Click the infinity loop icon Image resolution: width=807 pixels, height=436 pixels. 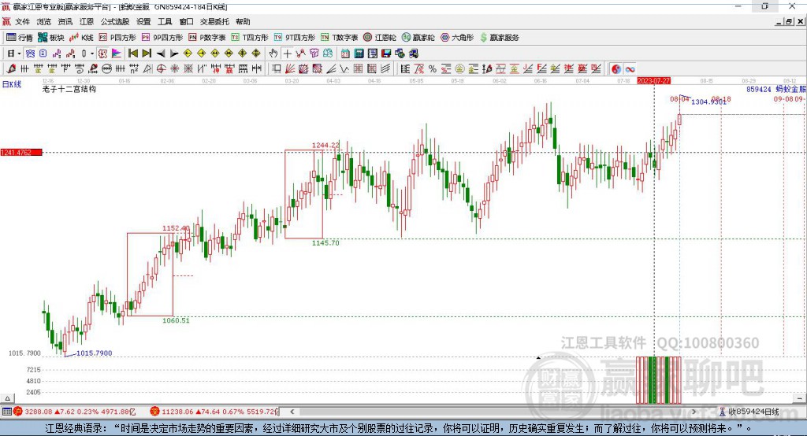click(x=630, y=69)
